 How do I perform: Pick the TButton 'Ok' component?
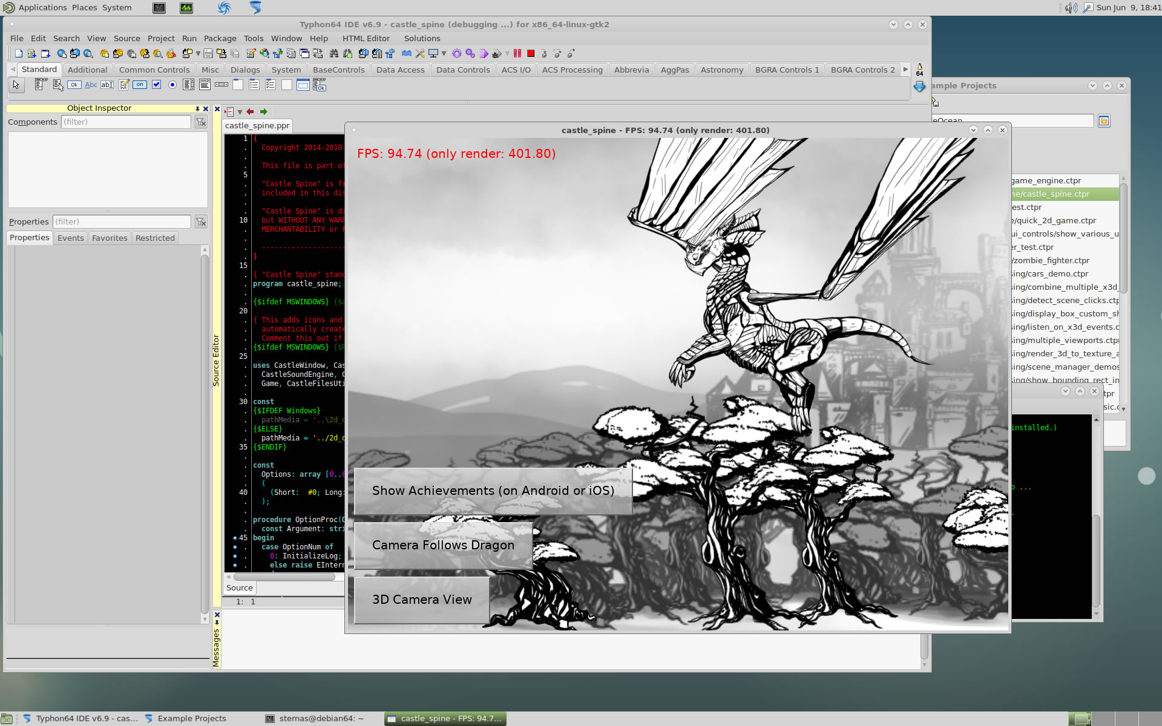[74, 85]
